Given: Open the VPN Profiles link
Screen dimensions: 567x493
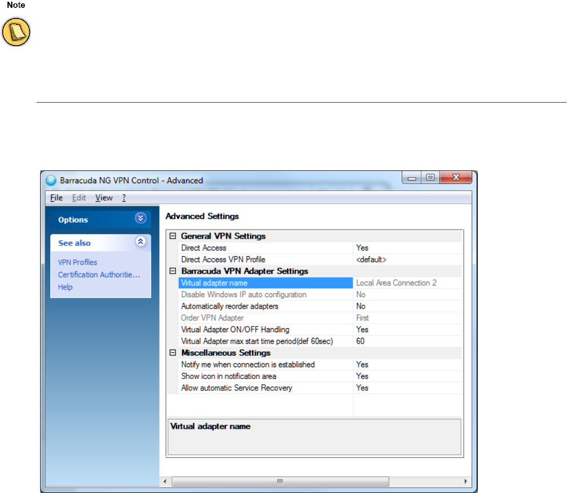Looking at the screenshot, I should click(78, 262).
